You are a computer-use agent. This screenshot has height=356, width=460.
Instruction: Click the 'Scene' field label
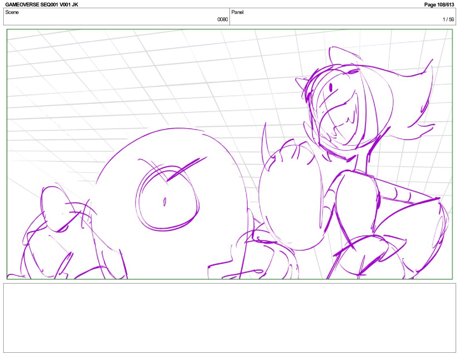pos(12,12)
